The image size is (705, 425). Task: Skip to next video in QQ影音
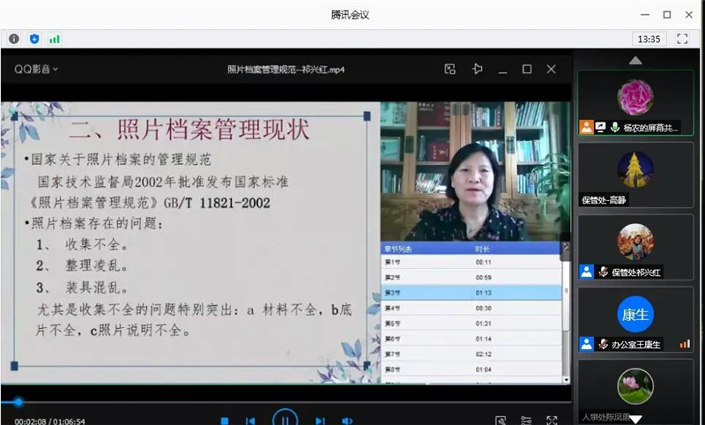[x=320, y=421]
